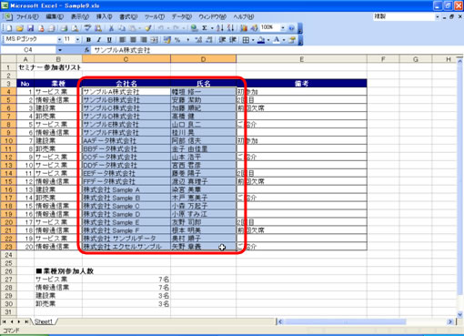This screenshot has width=464, height=336.
Task: Apply the Fill Color bucket
Action: pyautogui.click(x=261, y=40)
